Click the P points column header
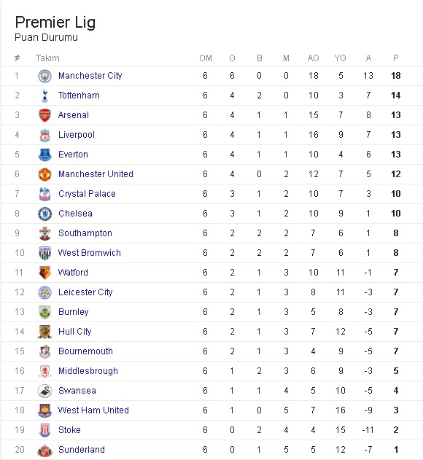The height and width of the screenshot is (460, 423). coord(396,58)
